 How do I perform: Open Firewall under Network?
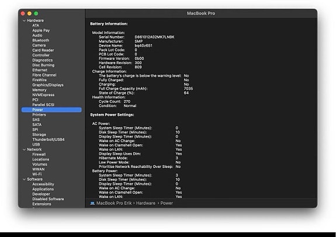39,154
